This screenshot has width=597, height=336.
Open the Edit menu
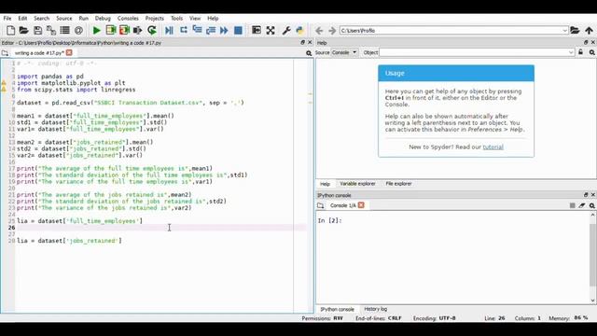[x=22, y=19]
